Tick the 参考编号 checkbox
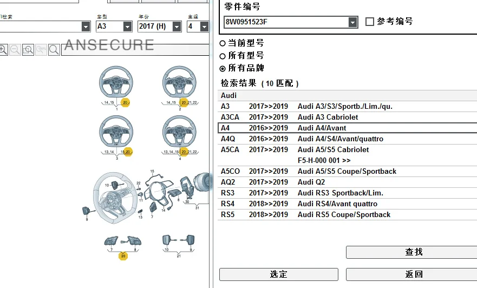Viewport: 477px width, 288px height. pyautogui.click(x=370, y=22)
